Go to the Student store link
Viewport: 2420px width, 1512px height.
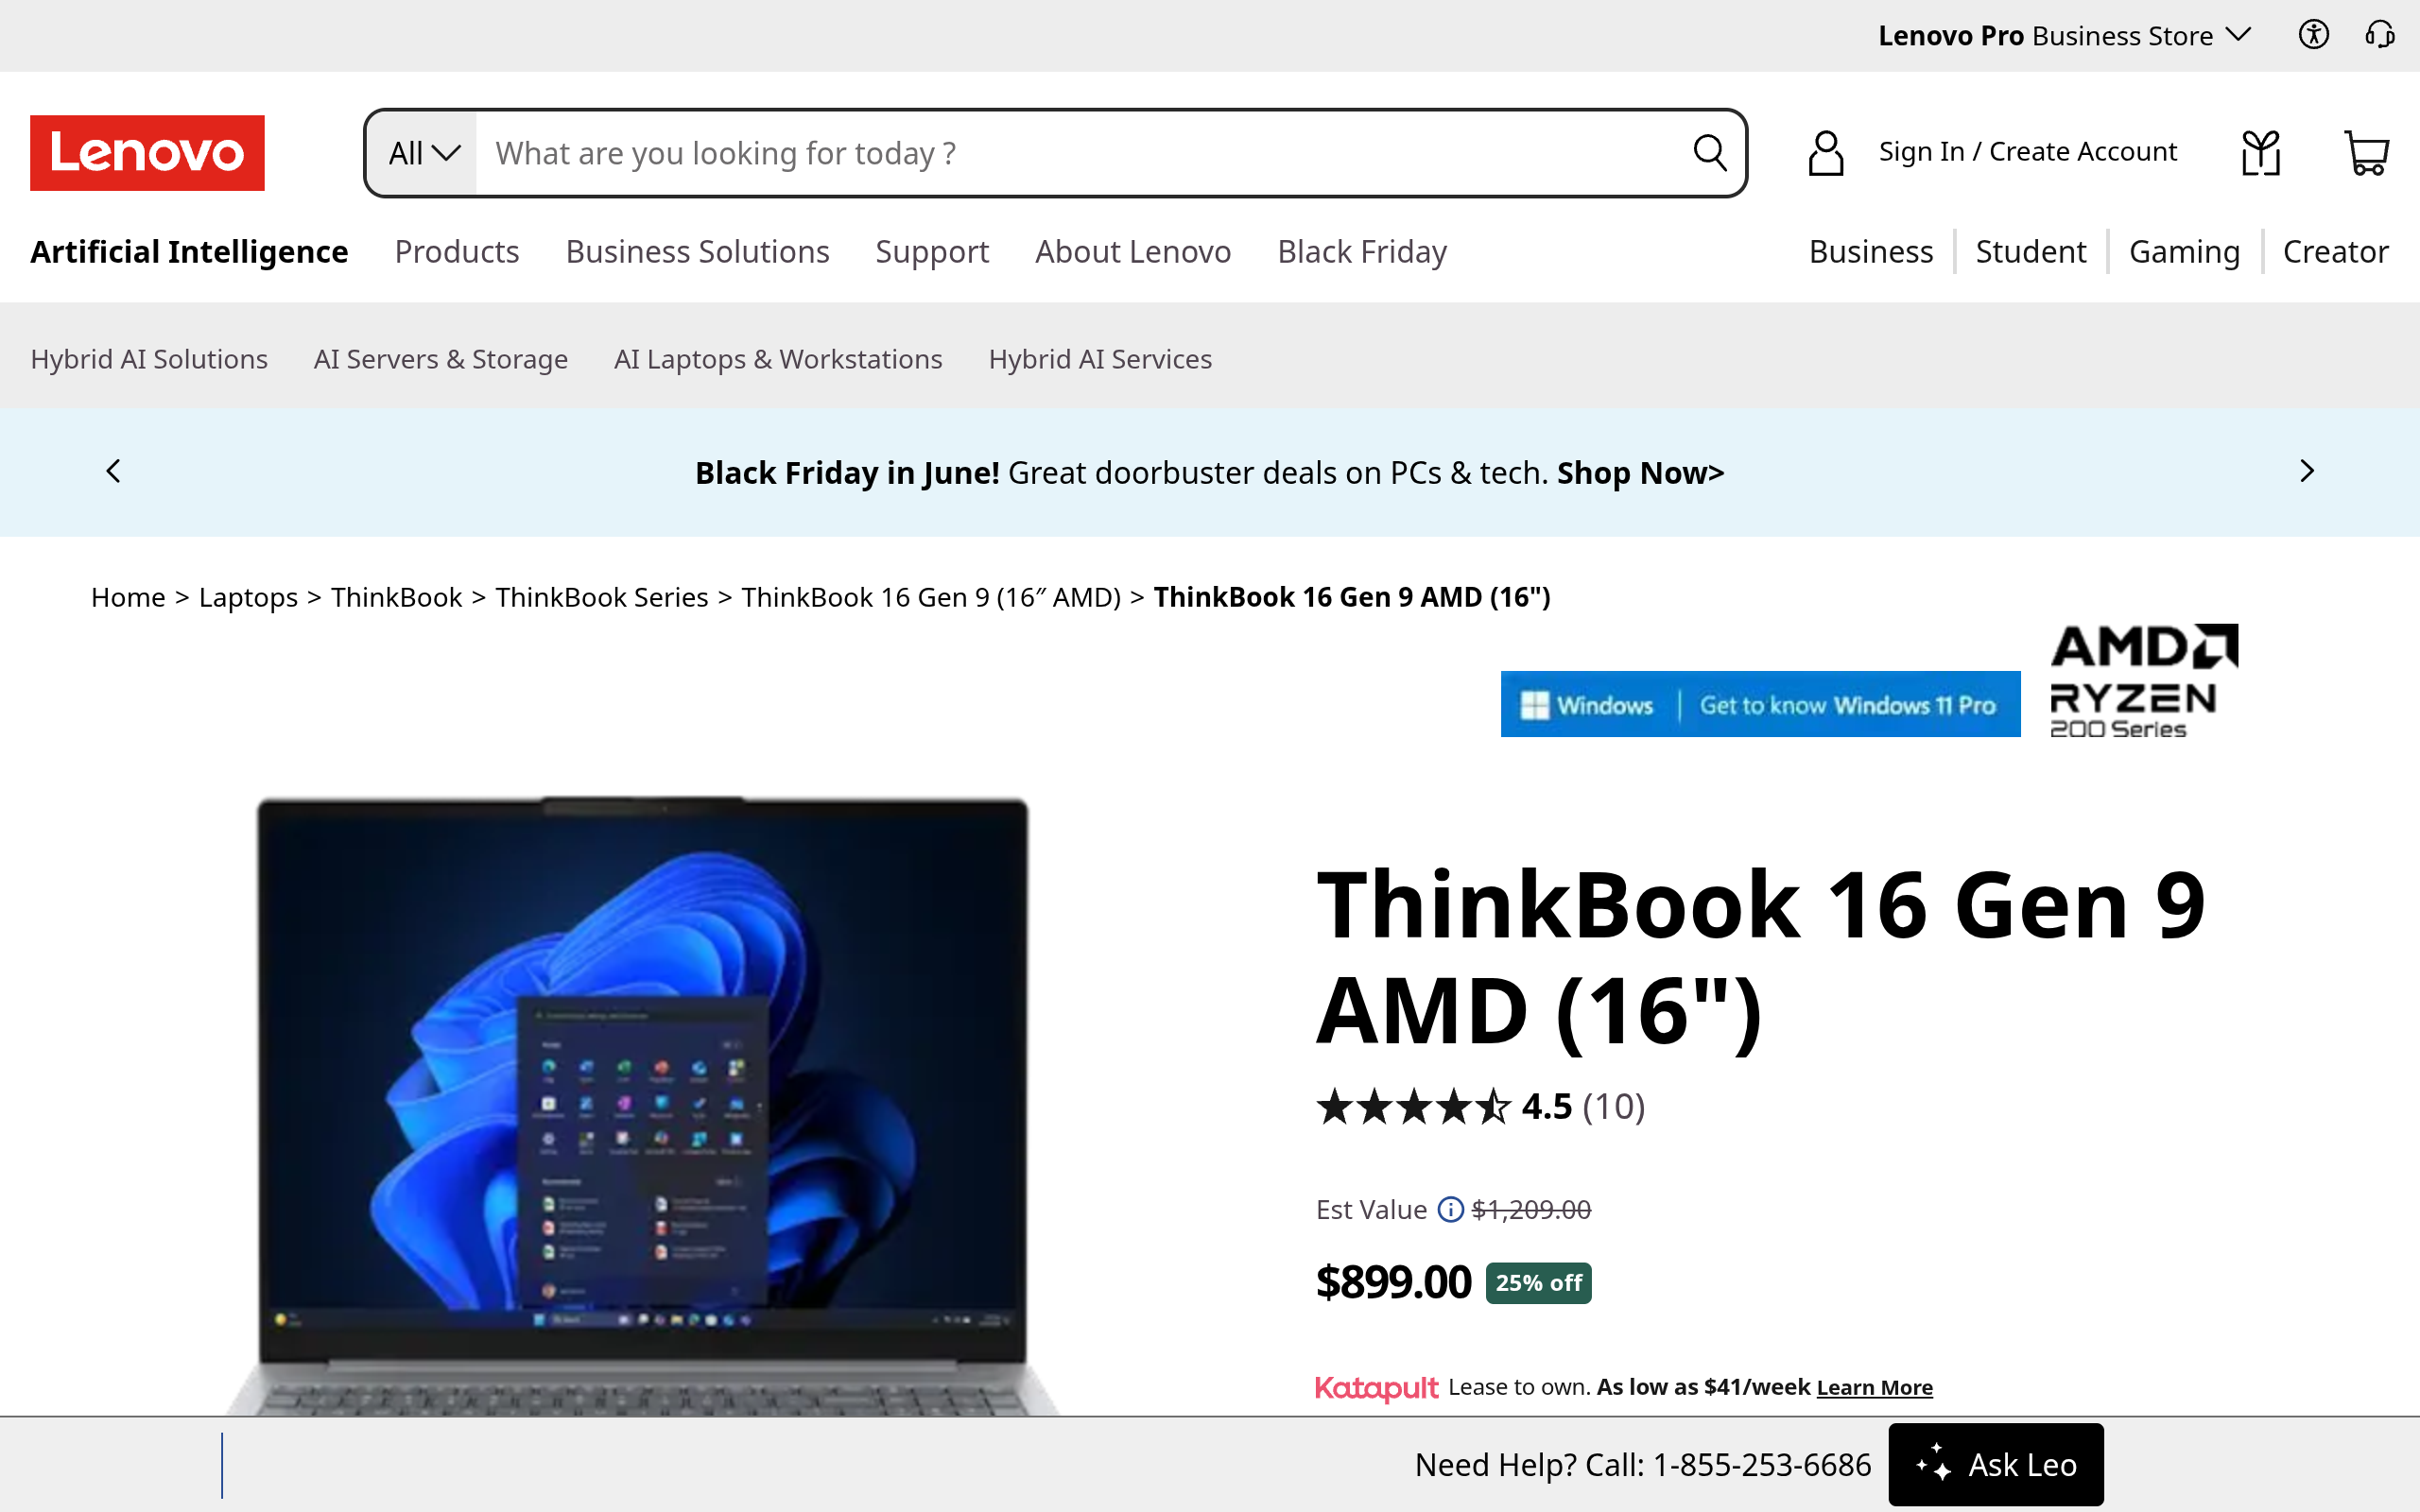(x=2031, y=252)
